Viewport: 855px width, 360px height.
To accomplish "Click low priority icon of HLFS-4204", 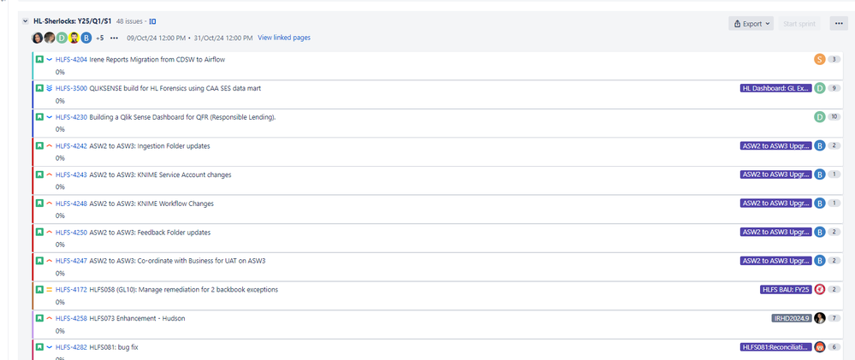I will pos(49,59).
